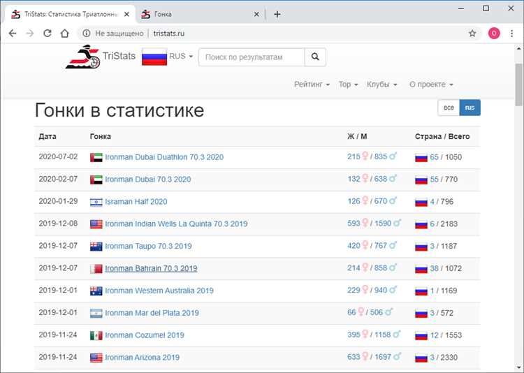Click the 'Ж / М' column header
The height and width of the screenshot is (373, 524).
[357, 136]
